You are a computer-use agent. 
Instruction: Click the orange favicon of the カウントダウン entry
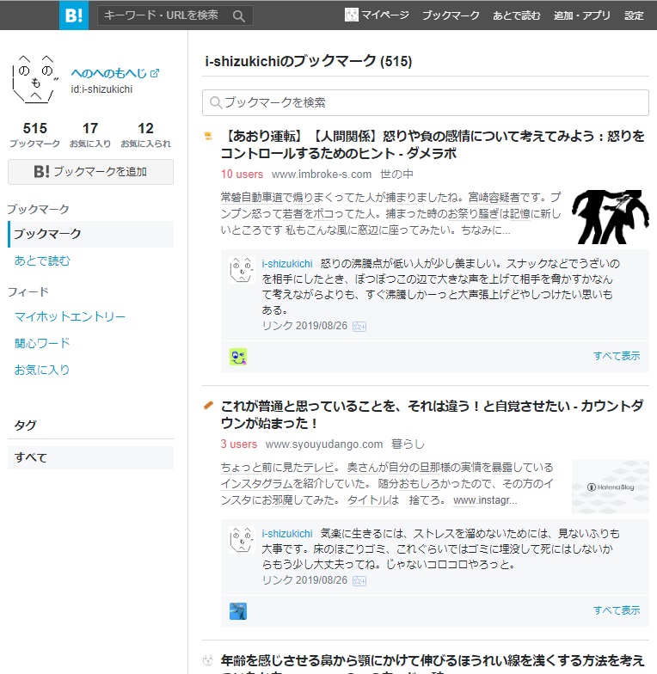click(x=208, y=406)
